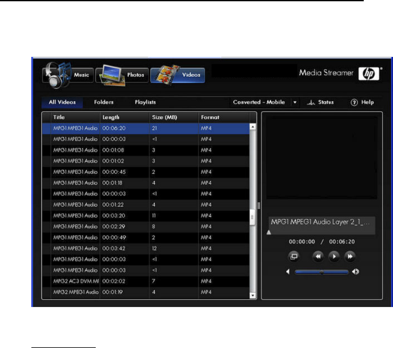Click the volume down speaker icon
The height and width of the screenshot is (348, 393).
[x=288, y=272]
